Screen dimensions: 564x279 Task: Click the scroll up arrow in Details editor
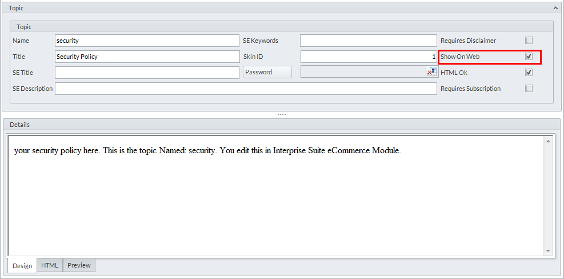click(548, 141)
